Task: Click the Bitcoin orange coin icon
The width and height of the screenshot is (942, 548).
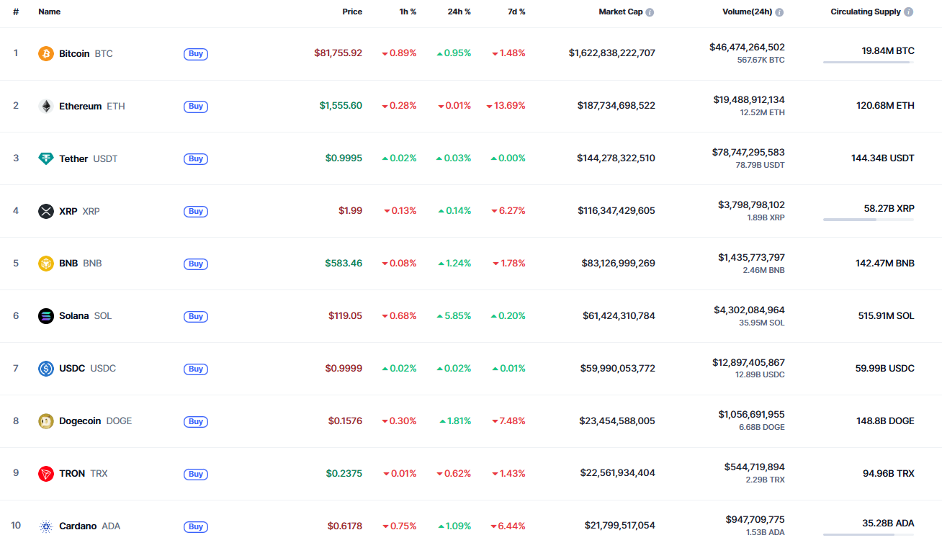Action: tap(46, 53)
